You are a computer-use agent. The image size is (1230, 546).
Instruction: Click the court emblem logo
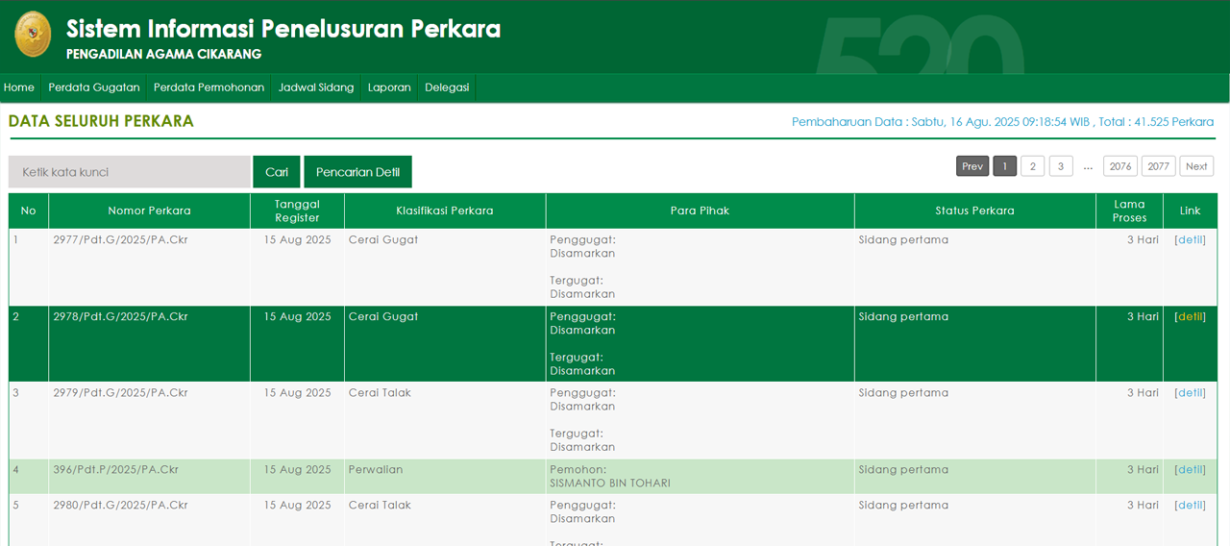pyautogui.click(x=33, y=36)
